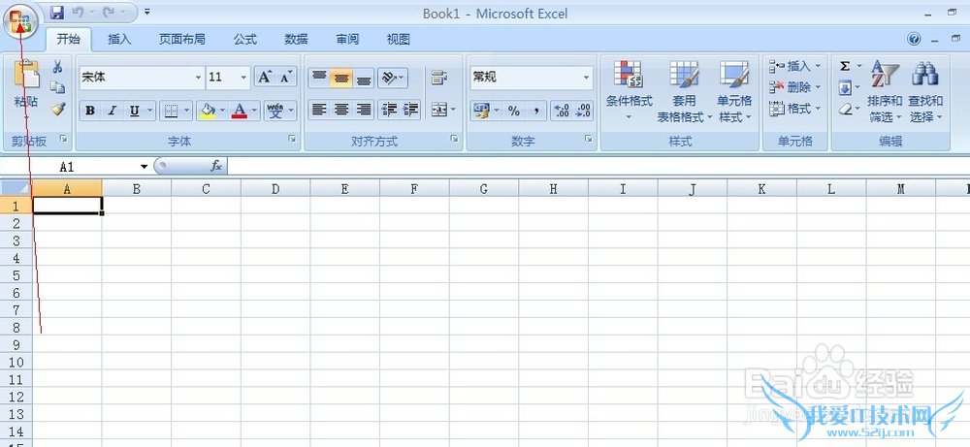The image size is (970, 447).
Task: Apply percent style
Action: (x=513, y=111)
